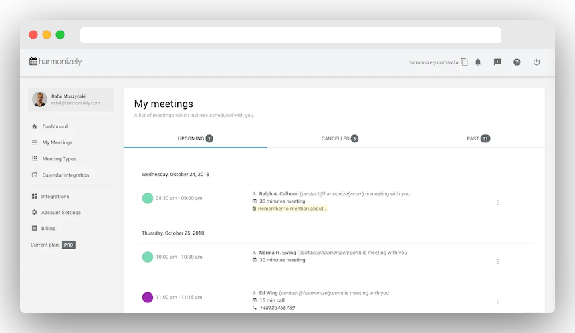Click the person icon beside Norma H. Ewing

[x=254, y=253]
